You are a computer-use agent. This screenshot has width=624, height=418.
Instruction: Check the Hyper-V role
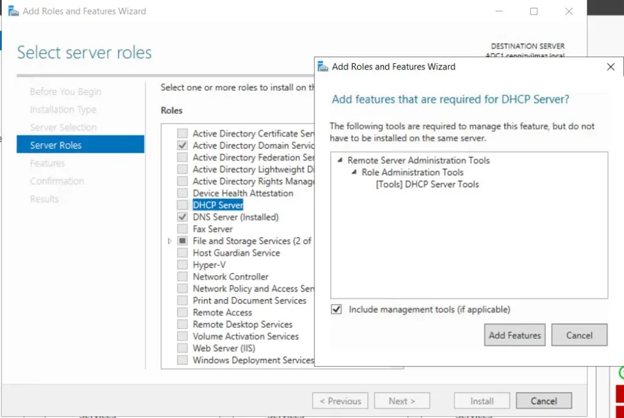click(182, 265)
